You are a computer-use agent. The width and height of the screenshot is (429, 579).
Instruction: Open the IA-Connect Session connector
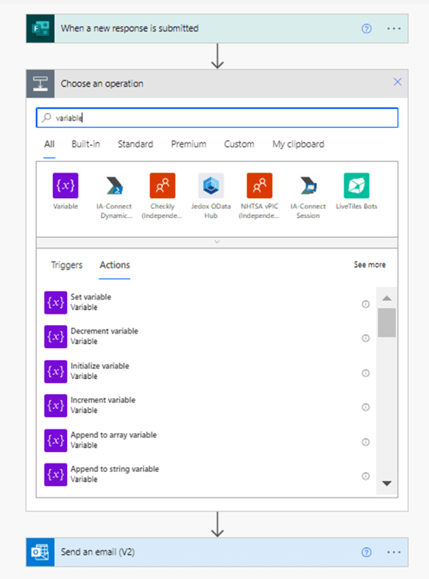pos(308,186)
